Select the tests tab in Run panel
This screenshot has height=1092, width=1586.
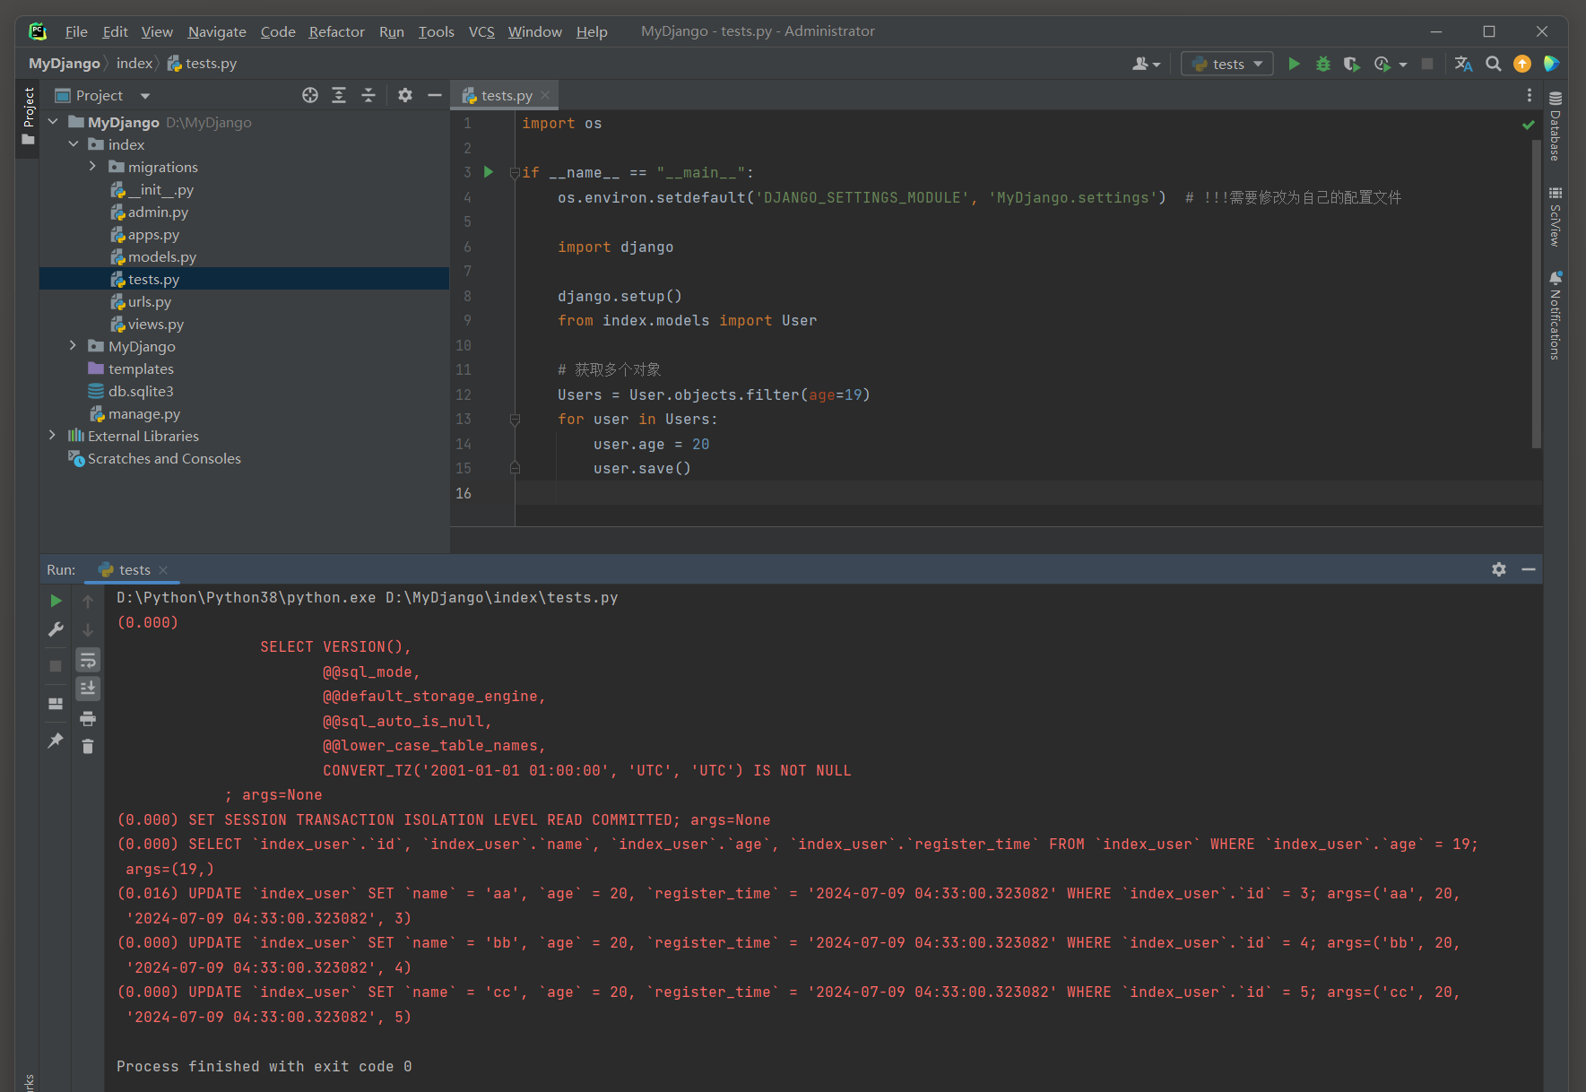pos(134,569)
